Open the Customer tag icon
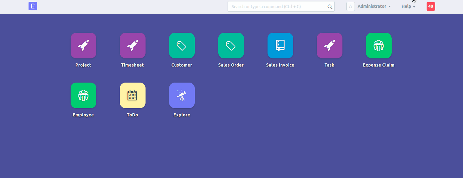463x178 pixels. tap(182, 46)
